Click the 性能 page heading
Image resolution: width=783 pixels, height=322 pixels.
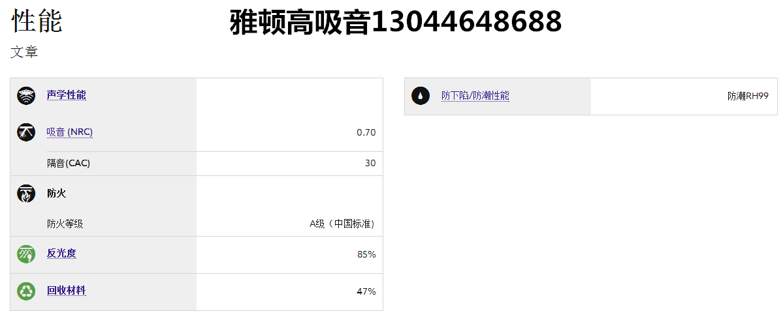(37, 22)
